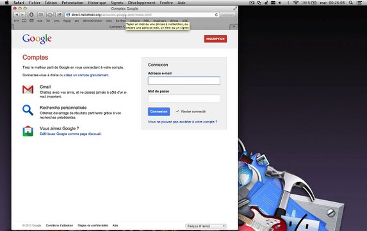This screenshot has height=231, width=367.
Task: Open Règles de confidentialité footer link
Action: click(x=93, y=225)
